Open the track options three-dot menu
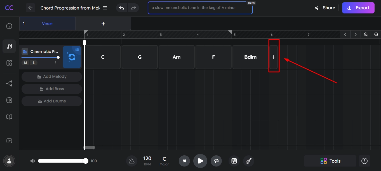This screenshot has height=171, width=381. (x=55, y=63)
